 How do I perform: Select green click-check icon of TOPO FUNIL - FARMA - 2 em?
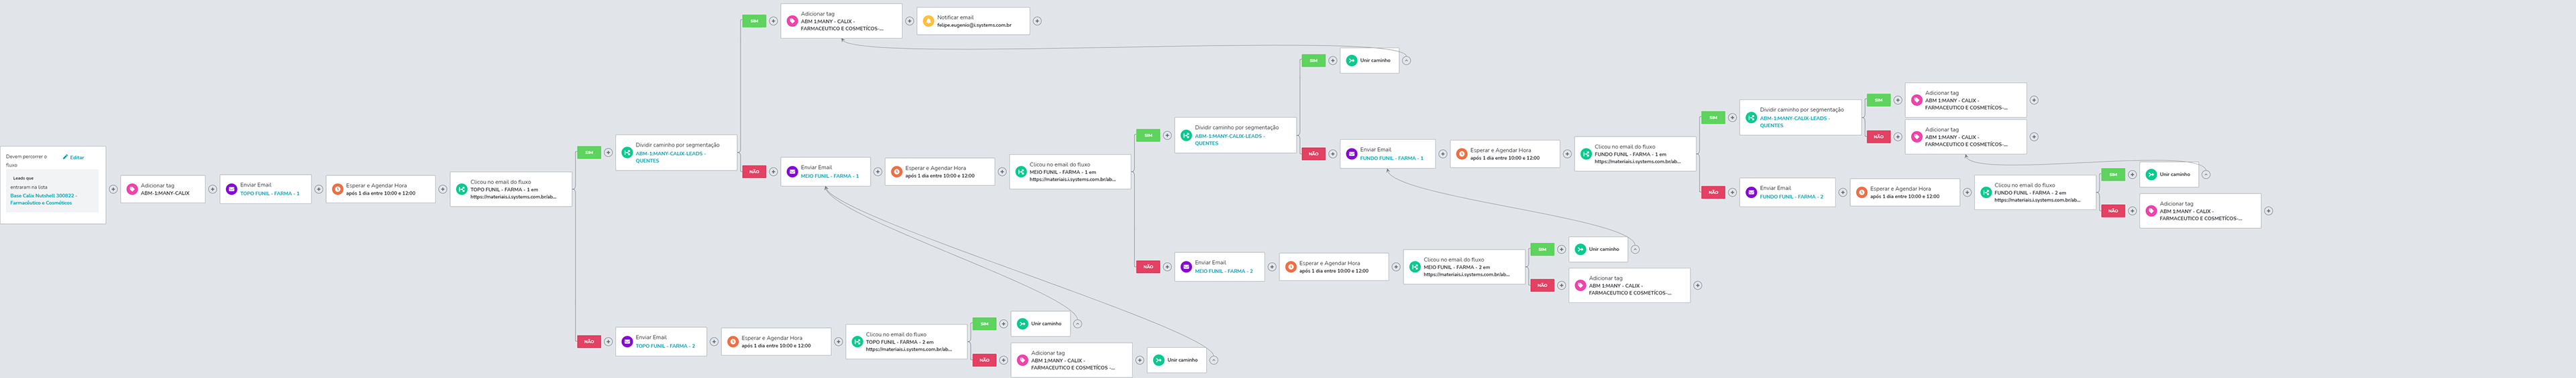click(857, 342)
